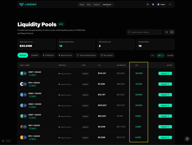
Task: Deposit into ETH / CACAO pool
Action: [165, 84]
